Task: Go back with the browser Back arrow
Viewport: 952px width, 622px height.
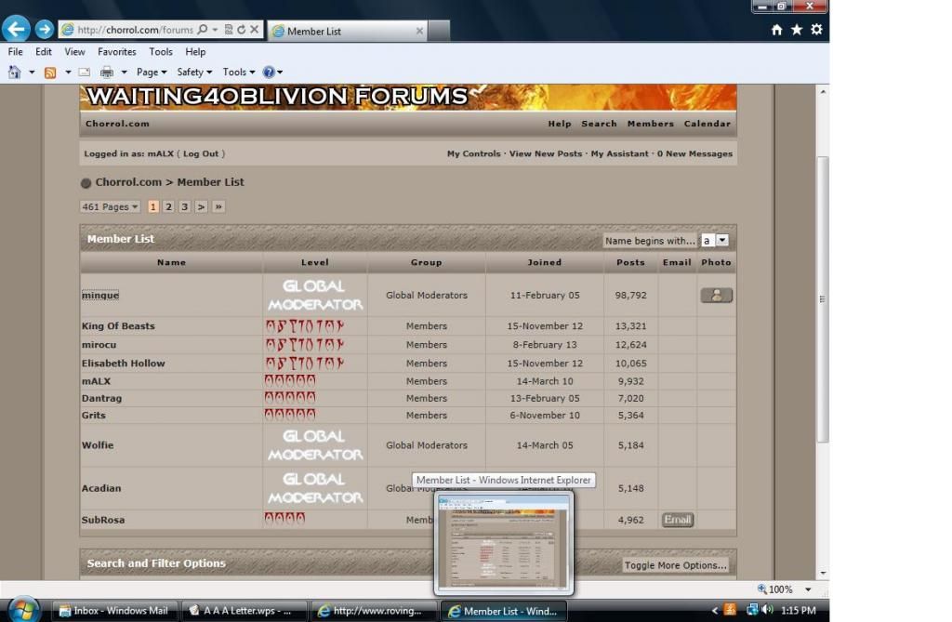Action: (16, 29)
